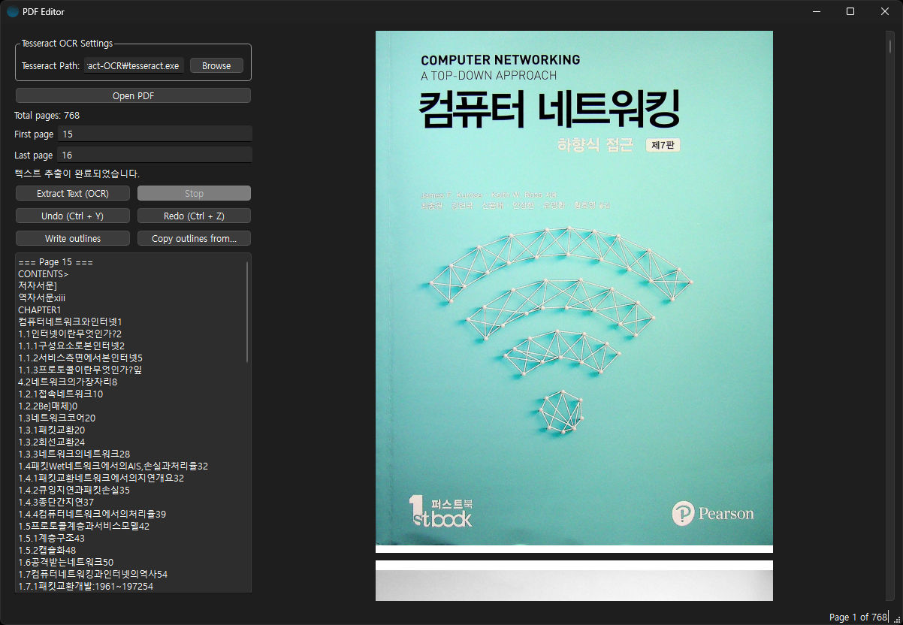This screenshot has height=625, width=903.
Task: Select the Last page input box
Action: tap(154, 155)
